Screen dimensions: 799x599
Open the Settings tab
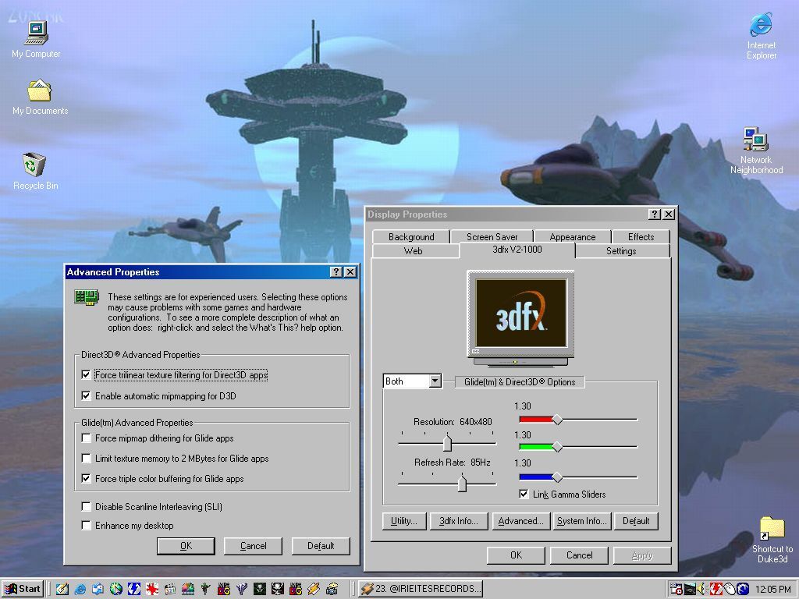tap(621, 251)
